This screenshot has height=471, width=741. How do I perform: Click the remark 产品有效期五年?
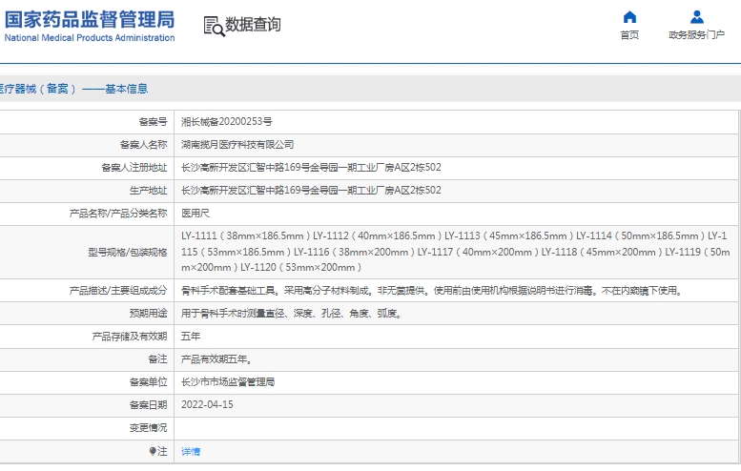click(216, 359)
